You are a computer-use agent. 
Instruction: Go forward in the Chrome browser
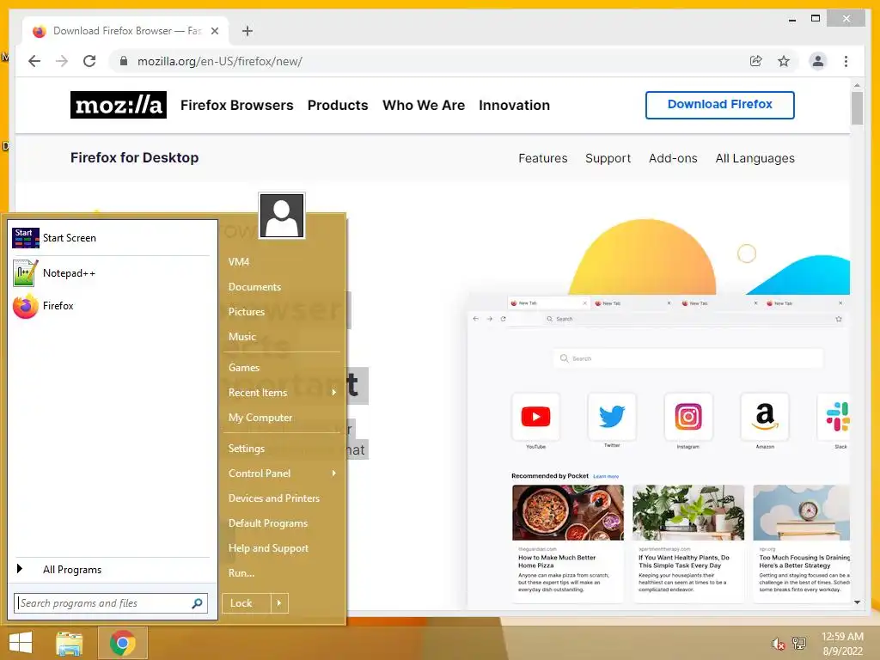pyautogui.click(x=62, y=61)
